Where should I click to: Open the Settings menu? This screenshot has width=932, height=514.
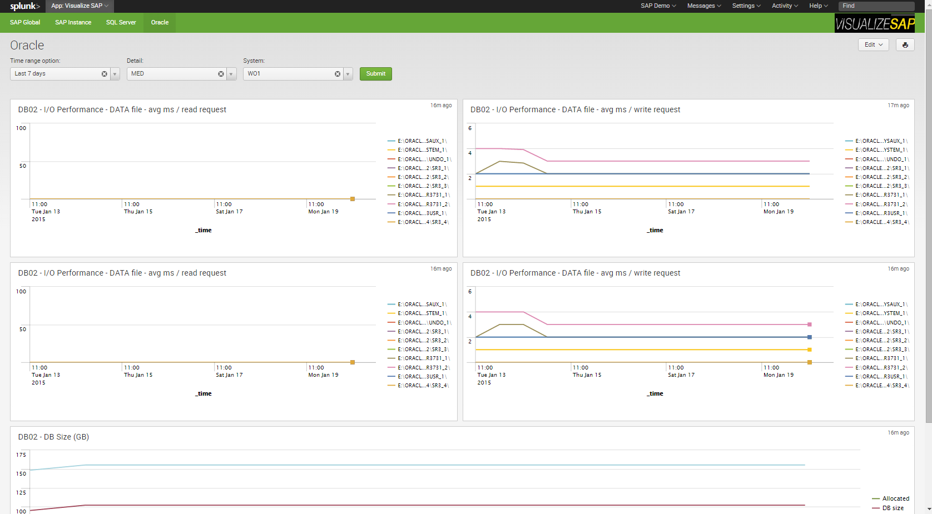tap(746, 6)
